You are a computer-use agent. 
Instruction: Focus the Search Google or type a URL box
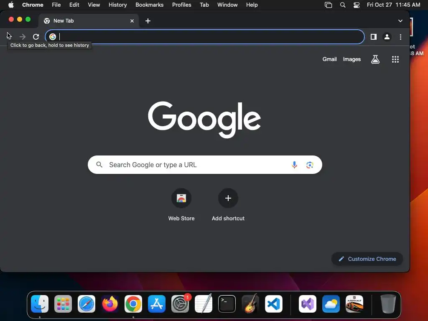click(x=205, y=165)
